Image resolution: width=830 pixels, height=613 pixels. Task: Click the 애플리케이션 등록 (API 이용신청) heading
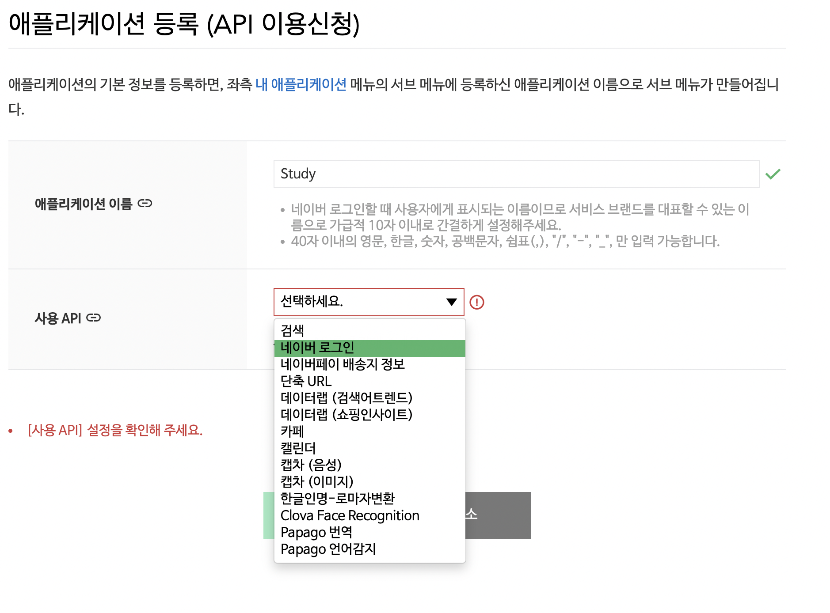coord(184,24)
